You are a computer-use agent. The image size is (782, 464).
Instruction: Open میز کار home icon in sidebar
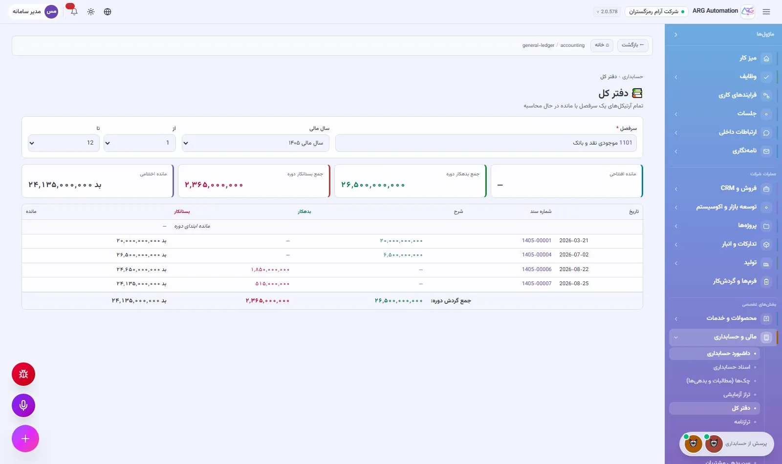point(766,59)
